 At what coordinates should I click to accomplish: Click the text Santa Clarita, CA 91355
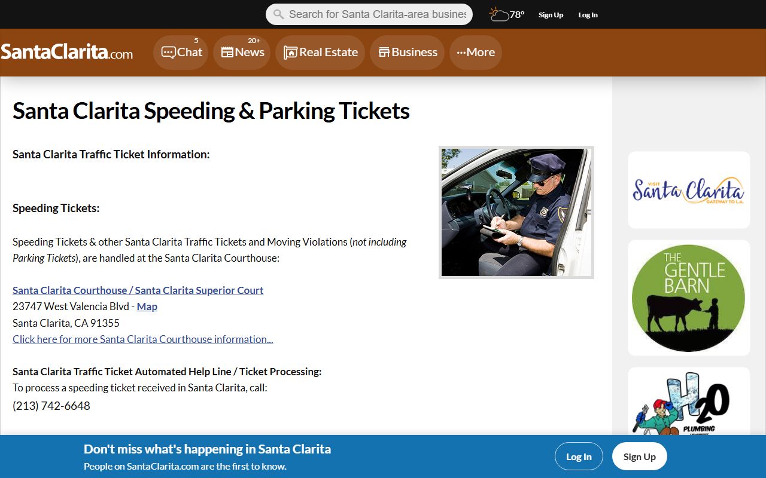[66, 323]
